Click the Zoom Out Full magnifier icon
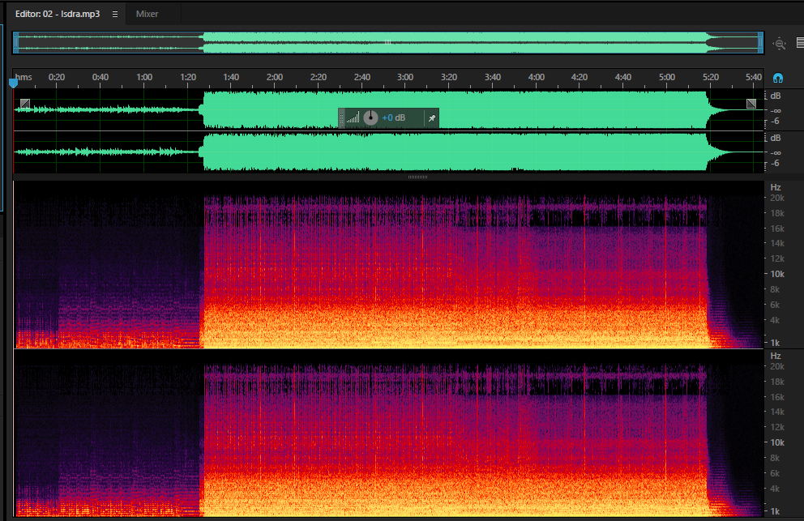Screen dimensions: 804x521 pos(780,44)
